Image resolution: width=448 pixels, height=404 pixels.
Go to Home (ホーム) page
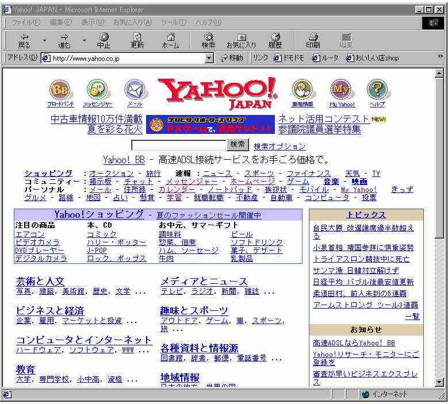(x=171, y=41)
